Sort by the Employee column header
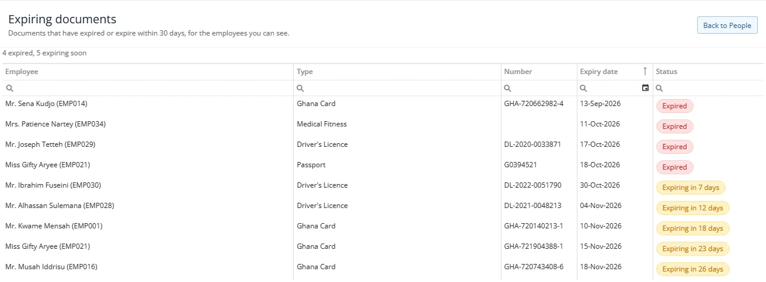766x282 pixels. coord(147,72)
